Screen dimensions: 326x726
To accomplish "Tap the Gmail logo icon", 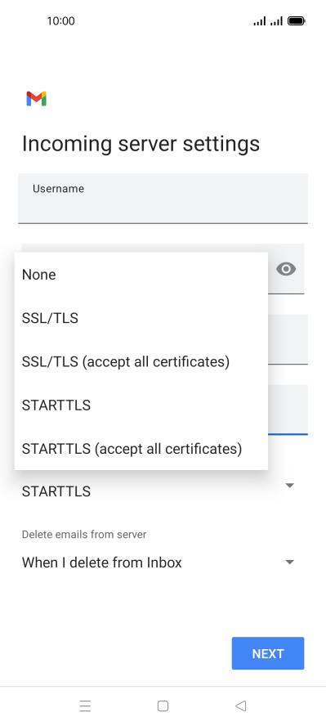I will [x=36, y=99].
